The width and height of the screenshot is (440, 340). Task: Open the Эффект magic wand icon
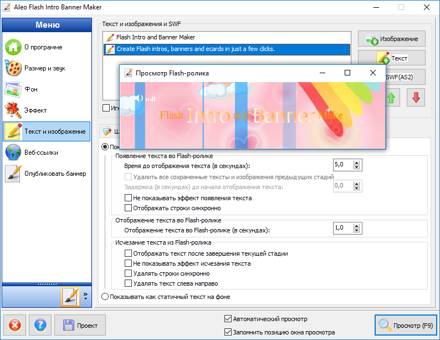tap(13, 110)
